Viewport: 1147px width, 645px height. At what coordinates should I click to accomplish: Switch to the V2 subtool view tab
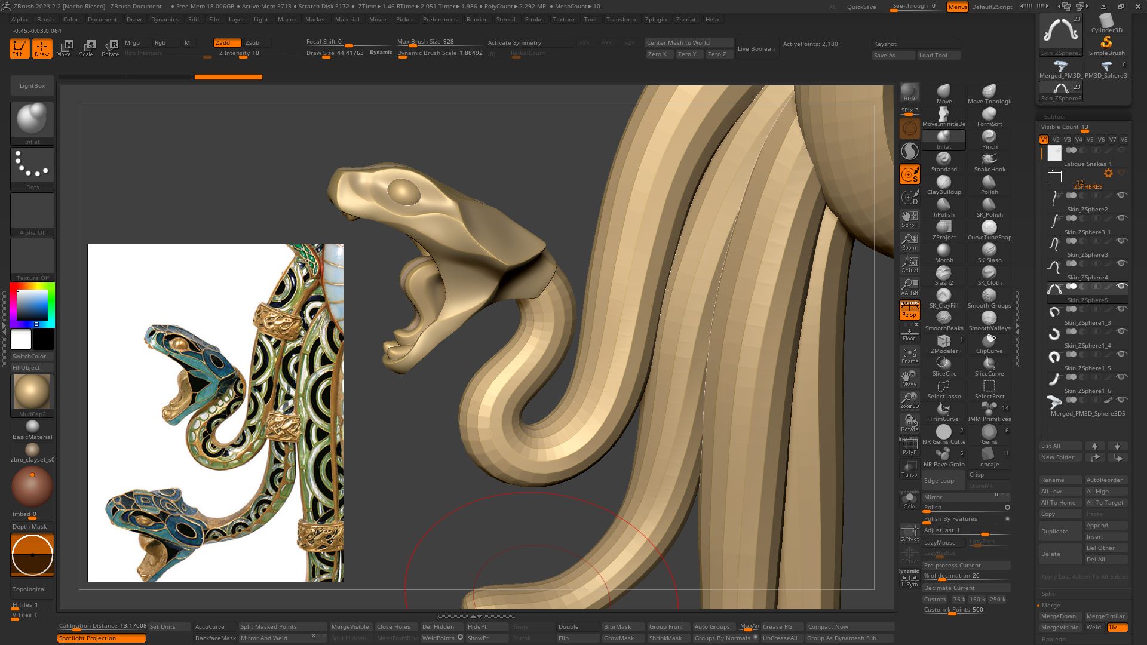pyautogui.click(x=1055, y=139)
